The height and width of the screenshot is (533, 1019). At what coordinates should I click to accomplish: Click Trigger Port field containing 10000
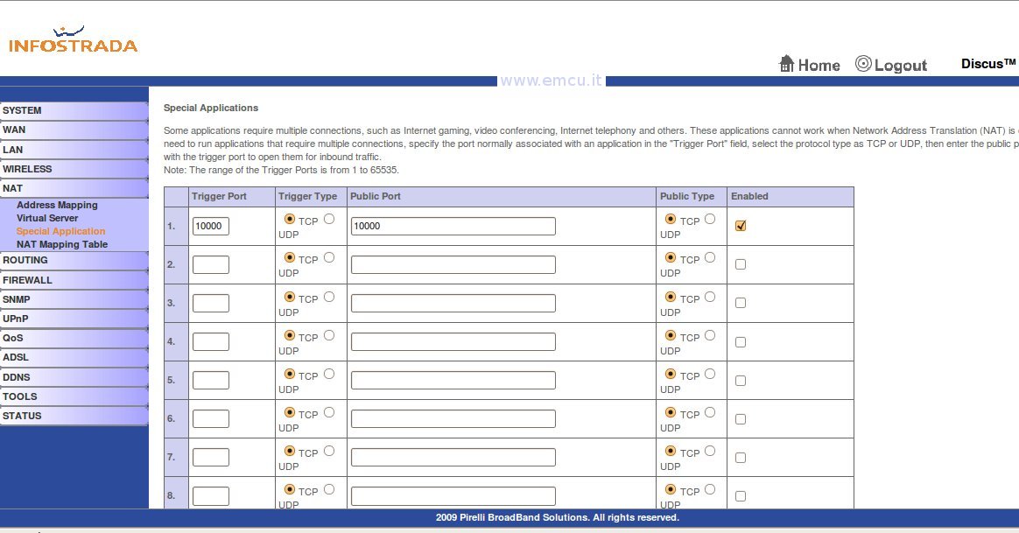click(x=211, y=226)
